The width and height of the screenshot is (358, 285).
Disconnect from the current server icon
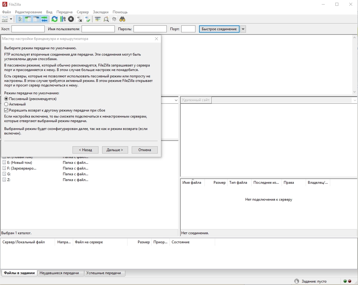79,19
